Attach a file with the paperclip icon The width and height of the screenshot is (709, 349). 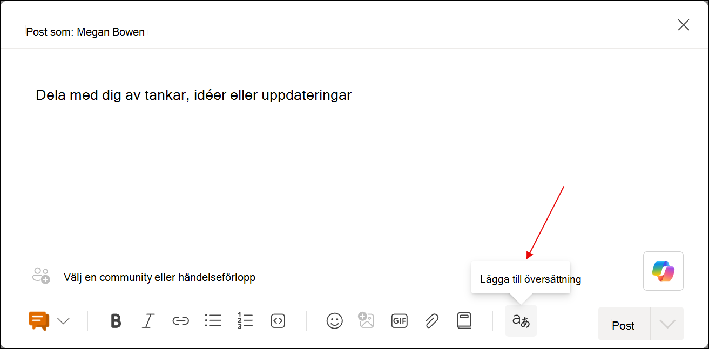click(x=431, y=321)
